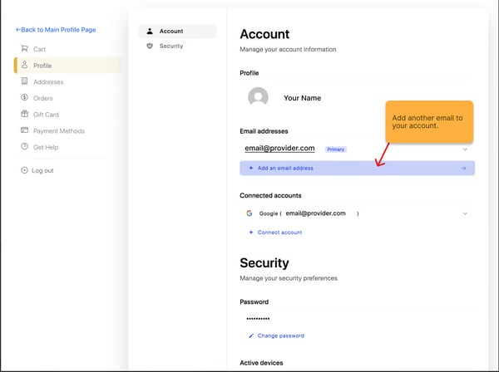Click the Google logo icon
The height and width of the screenshot is (372, 499).
(249, 213)
